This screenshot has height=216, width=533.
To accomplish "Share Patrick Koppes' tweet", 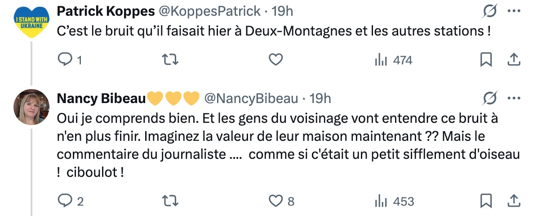I will click(x=514, y=59).
